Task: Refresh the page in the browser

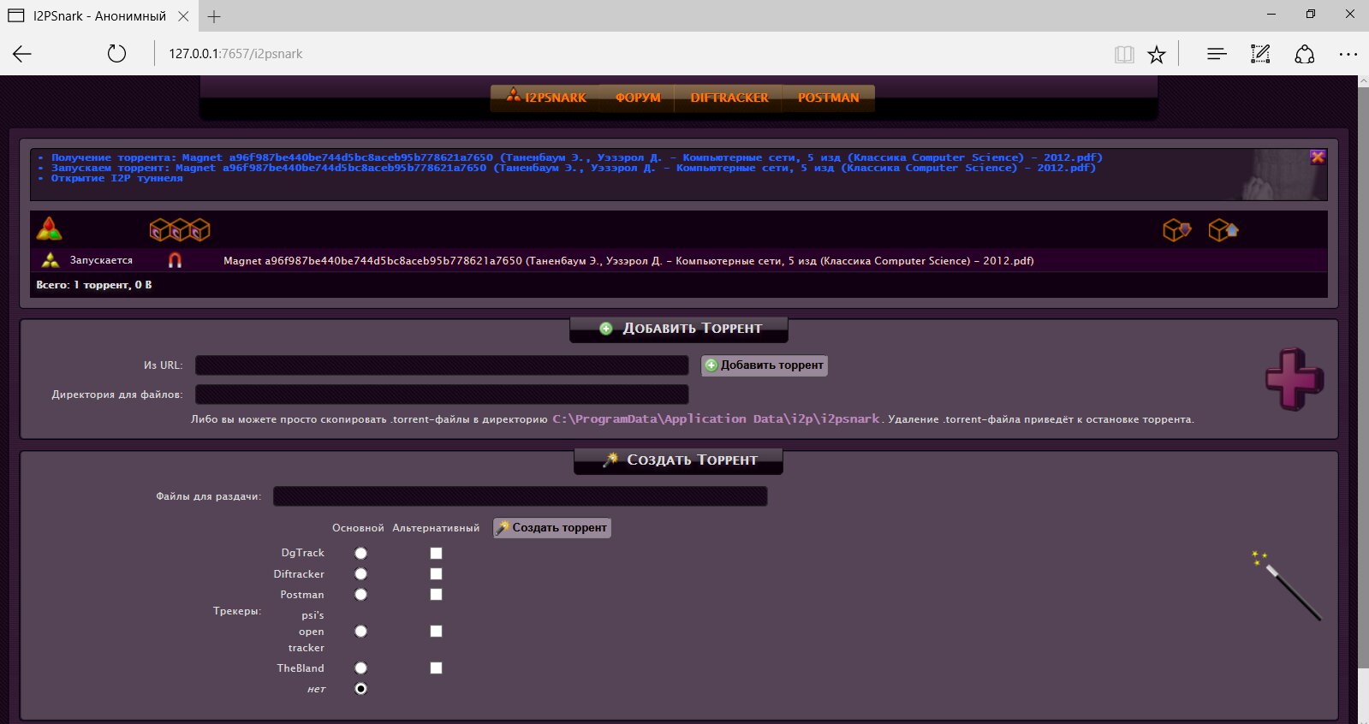Action: [x=116, y=54]
